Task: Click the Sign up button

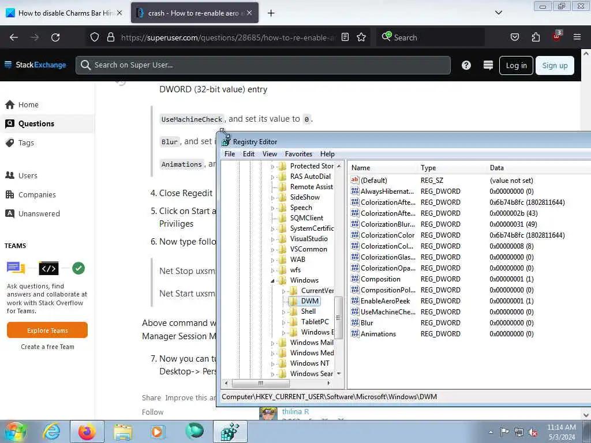Action: coord(555,66)
